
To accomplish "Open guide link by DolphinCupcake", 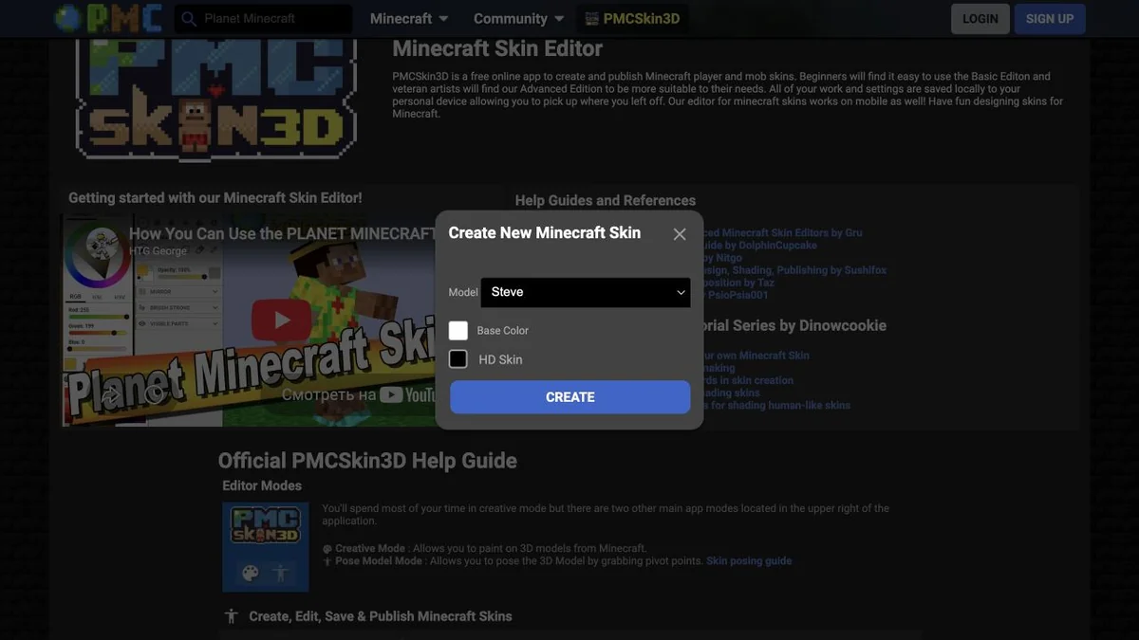I will (x=759, y=245).
